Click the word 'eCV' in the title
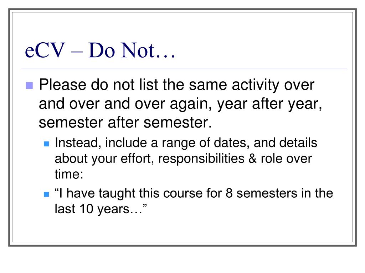This screenshot has height=273, width=365. [x=45, y=50]
